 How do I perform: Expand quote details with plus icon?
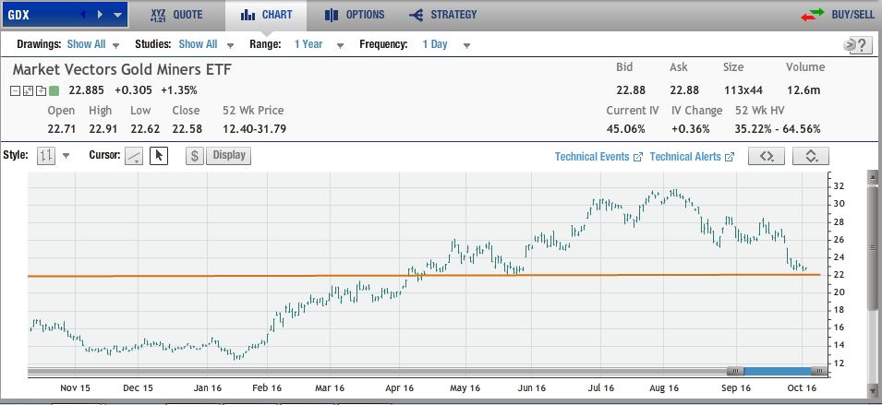tap(41, 91)
